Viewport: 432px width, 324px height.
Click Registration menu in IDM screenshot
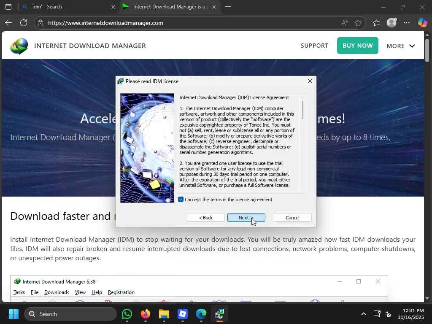pos(121,292)
